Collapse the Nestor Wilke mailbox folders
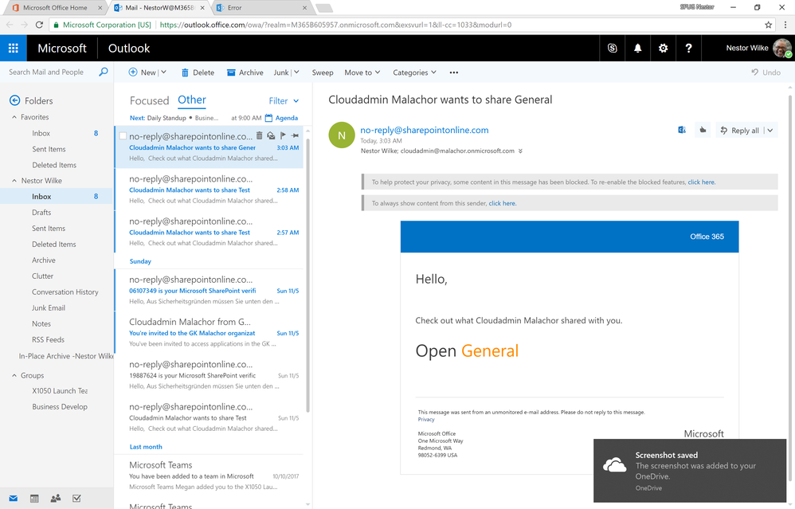This screenshot has height=509, width=795. (14, 181)
